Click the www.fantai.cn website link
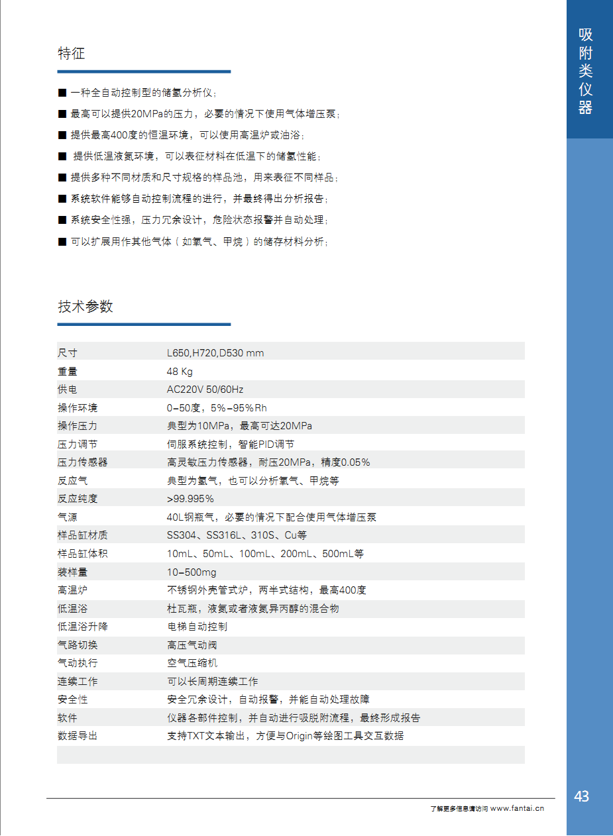The image size is (613, 836). pos(518,808)
